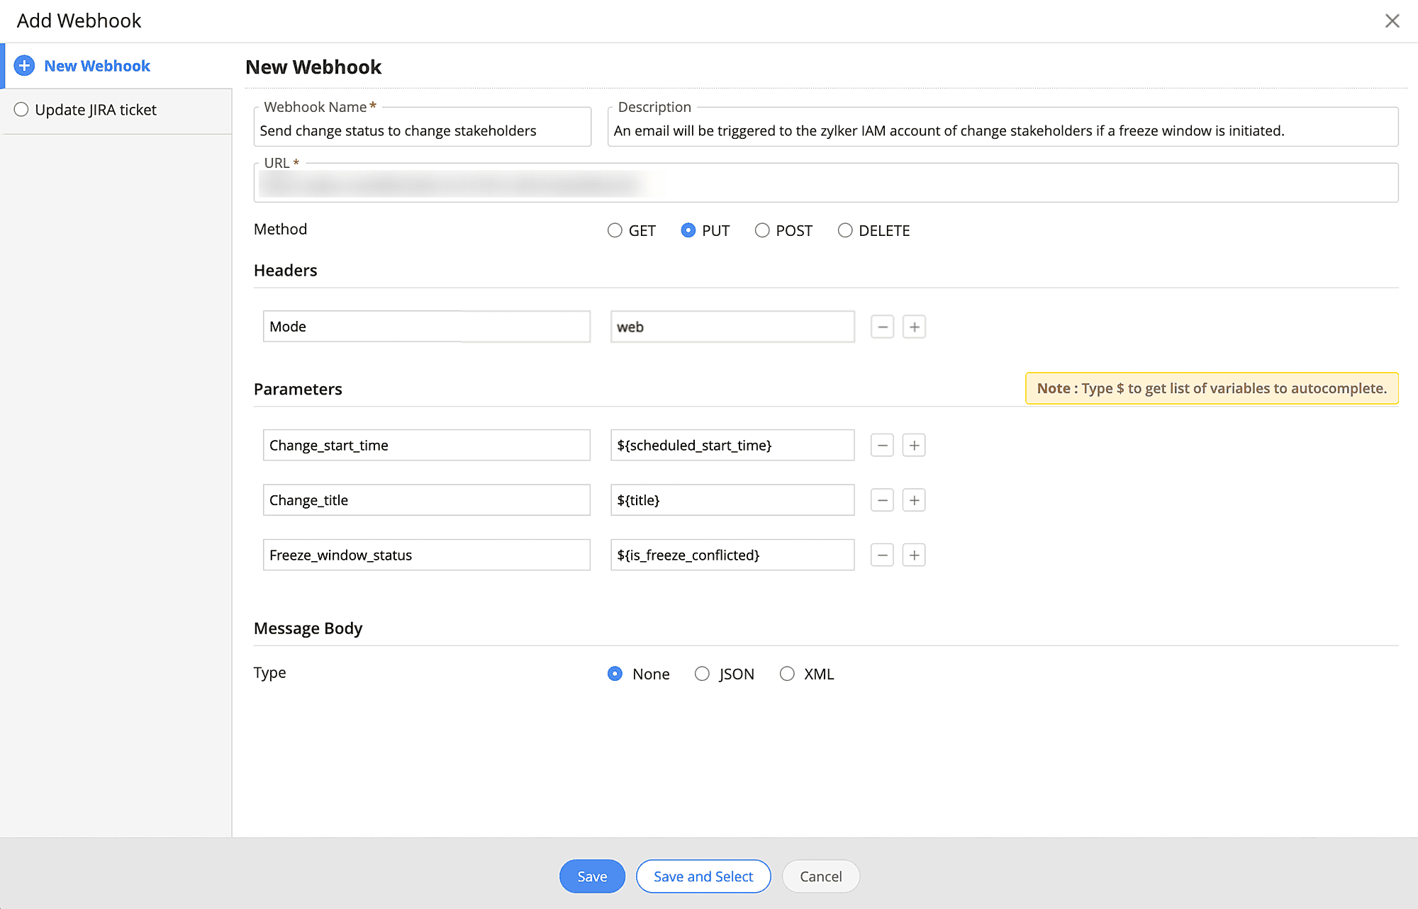1418x909 pixels.
Task: Remove the Mode header row with minus icon
Action: pos(882,327)
